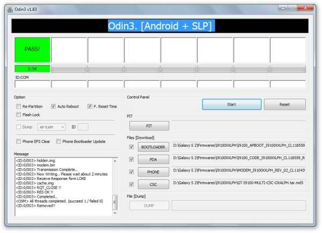Click the disabled DUMP button

(x=149, y=206)
